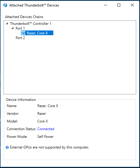The height and width of the screenshot is (168, 140).
Task: Click the blue Connected status text
Action: pyautogui.click(x=46, y=129)
